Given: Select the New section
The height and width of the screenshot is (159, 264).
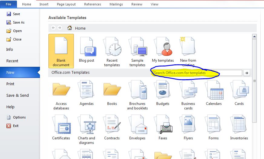Looking at the screenshot, I should (20, 73).
